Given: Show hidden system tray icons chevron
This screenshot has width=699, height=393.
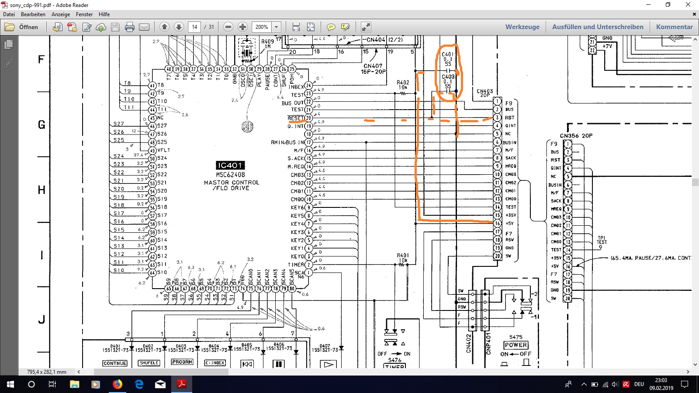Looking at the screenshot, I should [x=584, y=384].
